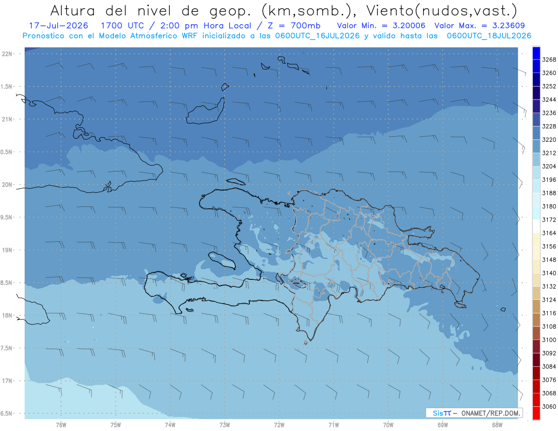Click the '75W' longitude label
This screenshot has height=431, width=558.
click(115, 424)
